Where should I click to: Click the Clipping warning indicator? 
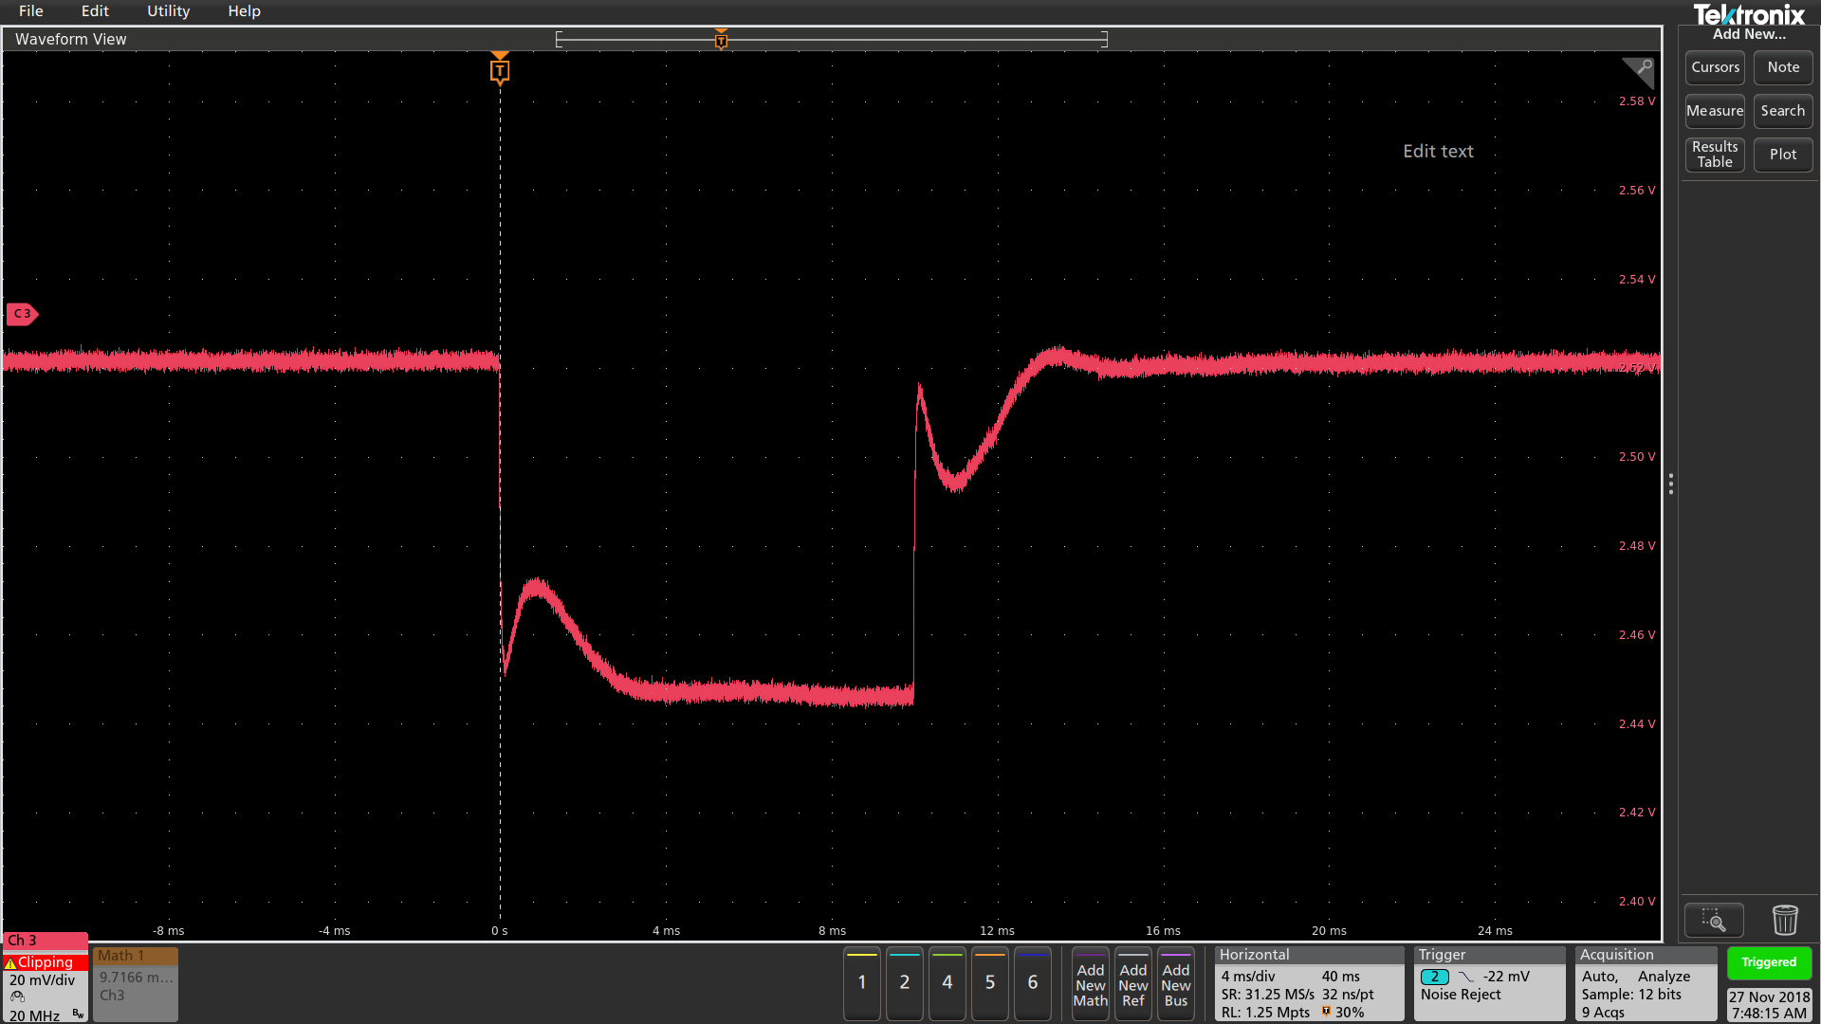(45, 962)
